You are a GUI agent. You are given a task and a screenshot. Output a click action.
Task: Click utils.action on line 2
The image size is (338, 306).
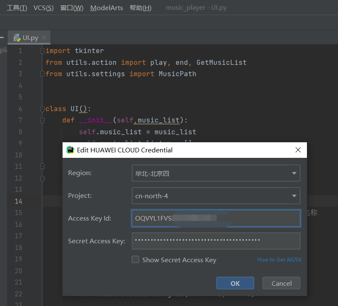[92, 62]
